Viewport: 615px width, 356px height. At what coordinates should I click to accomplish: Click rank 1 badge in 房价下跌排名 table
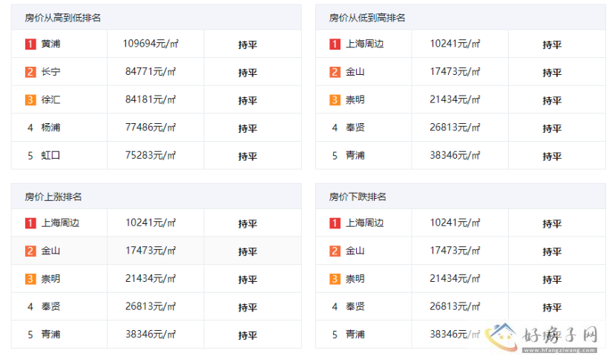[x=335, y=223]
